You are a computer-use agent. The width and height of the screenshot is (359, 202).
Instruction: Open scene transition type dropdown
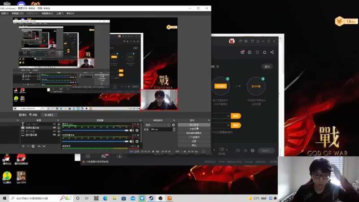158,125
